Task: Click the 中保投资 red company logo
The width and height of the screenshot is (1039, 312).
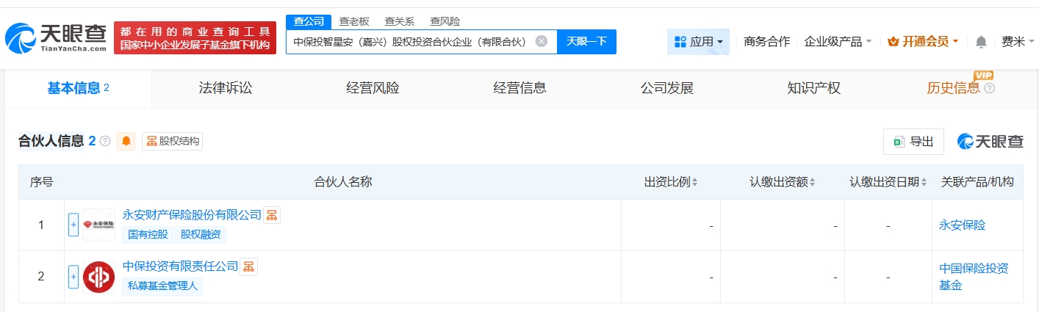Action: [98, 277]
